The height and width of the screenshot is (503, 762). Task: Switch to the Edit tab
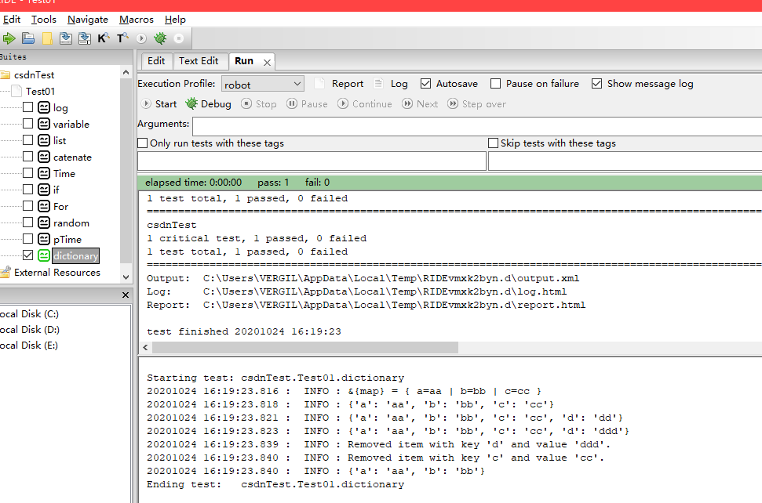click(156, 61)
